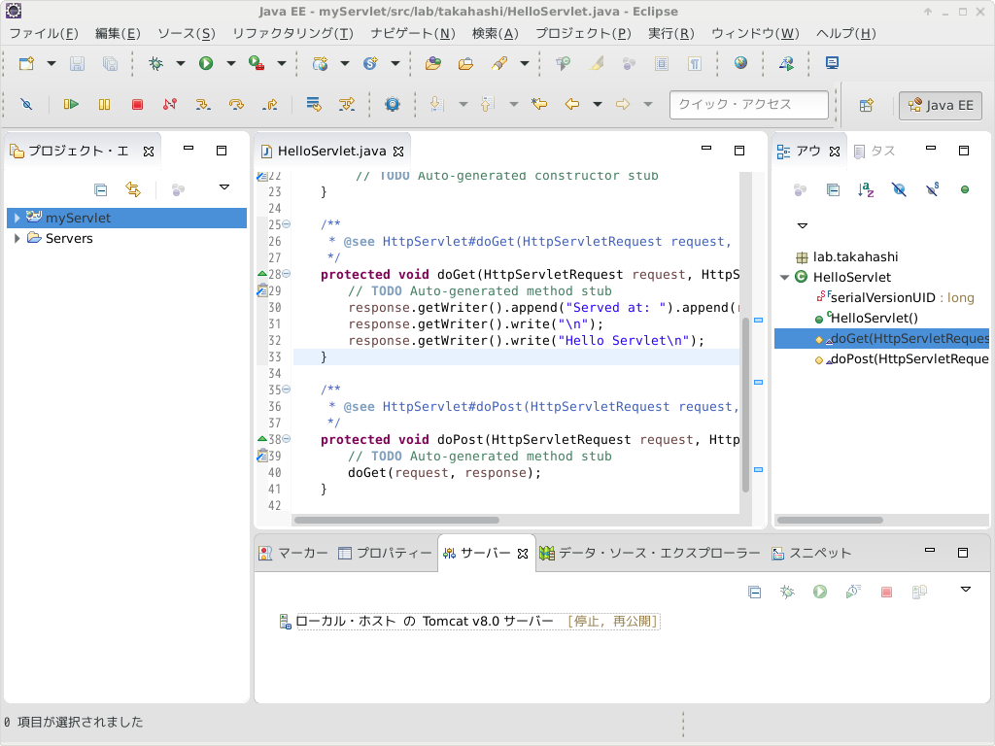995x746 pixels.
Task: Open the Debug configurations dropdown arrow
Action: (180, 63)
